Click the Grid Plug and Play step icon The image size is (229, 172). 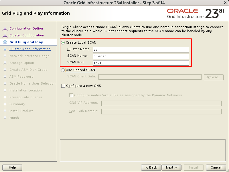(x=5, y=42)
